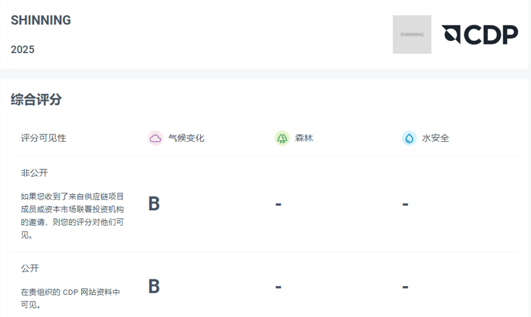The image size is (531, 317).
Task: Click the 综合评分 section heading
Action: coord(36,100)
